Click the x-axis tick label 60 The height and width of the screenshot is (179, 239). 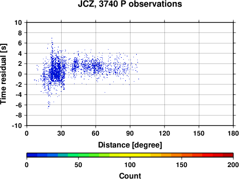96,133
